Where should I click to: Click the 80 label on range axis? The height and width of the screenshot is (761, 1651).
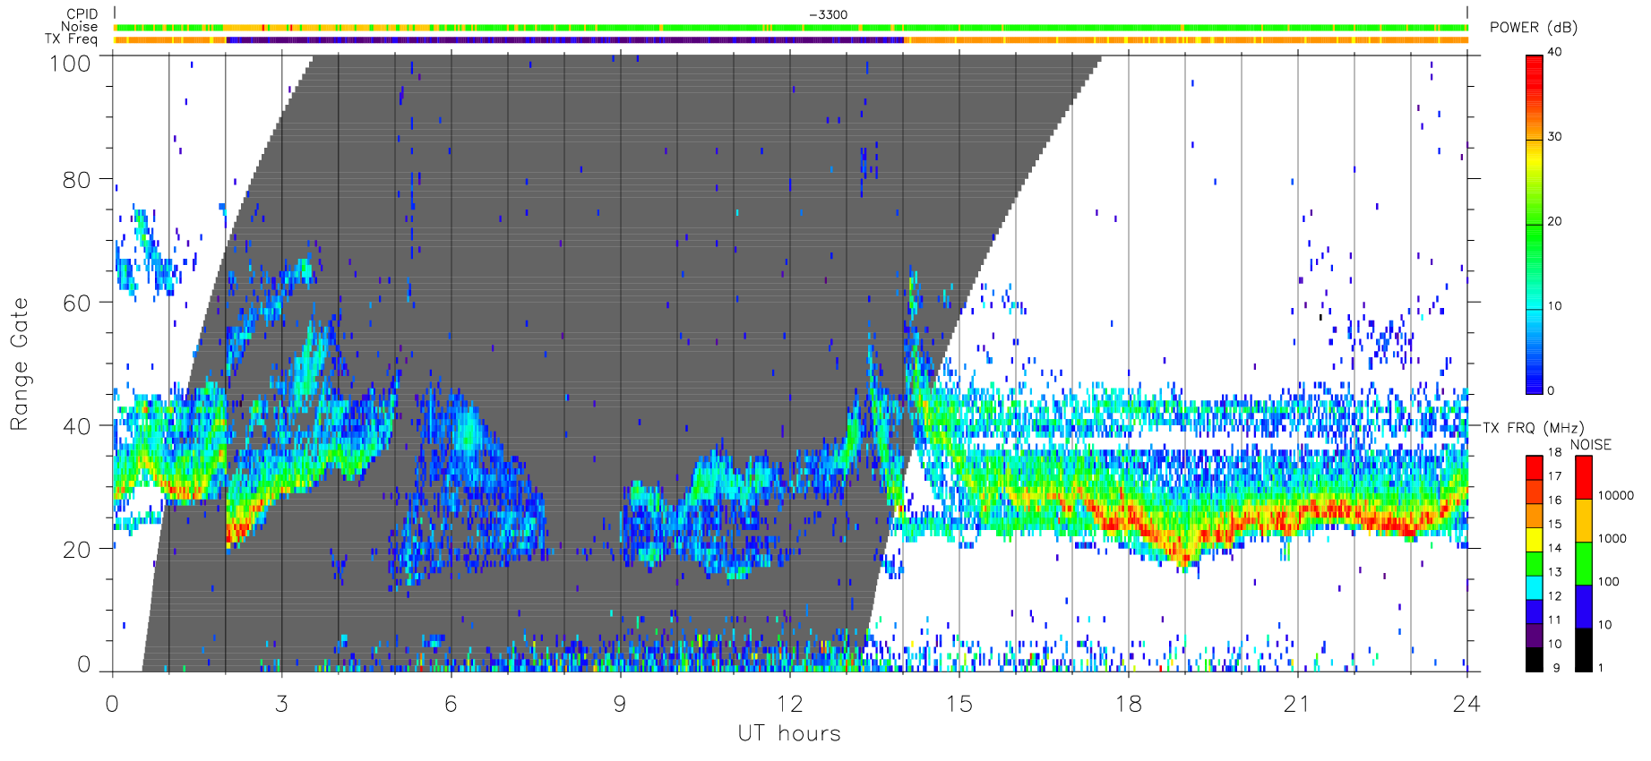pos(77,180)
